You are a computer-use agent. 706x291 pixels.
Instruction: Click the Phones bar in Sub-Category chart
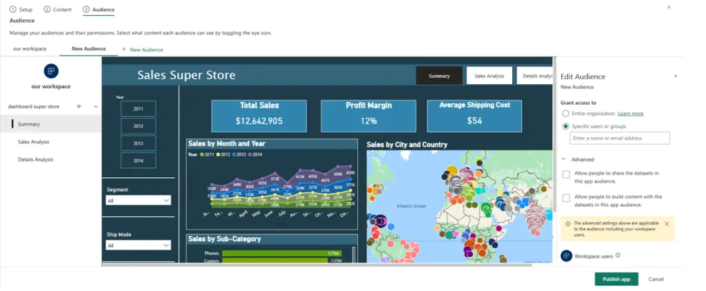(282, 253)
